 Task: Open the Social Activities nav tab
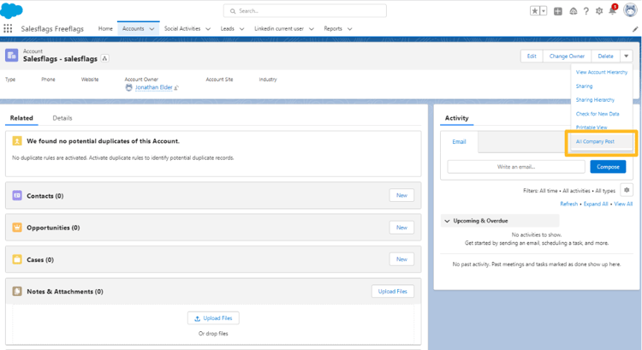pyautogui.click(x=182, y=28)
